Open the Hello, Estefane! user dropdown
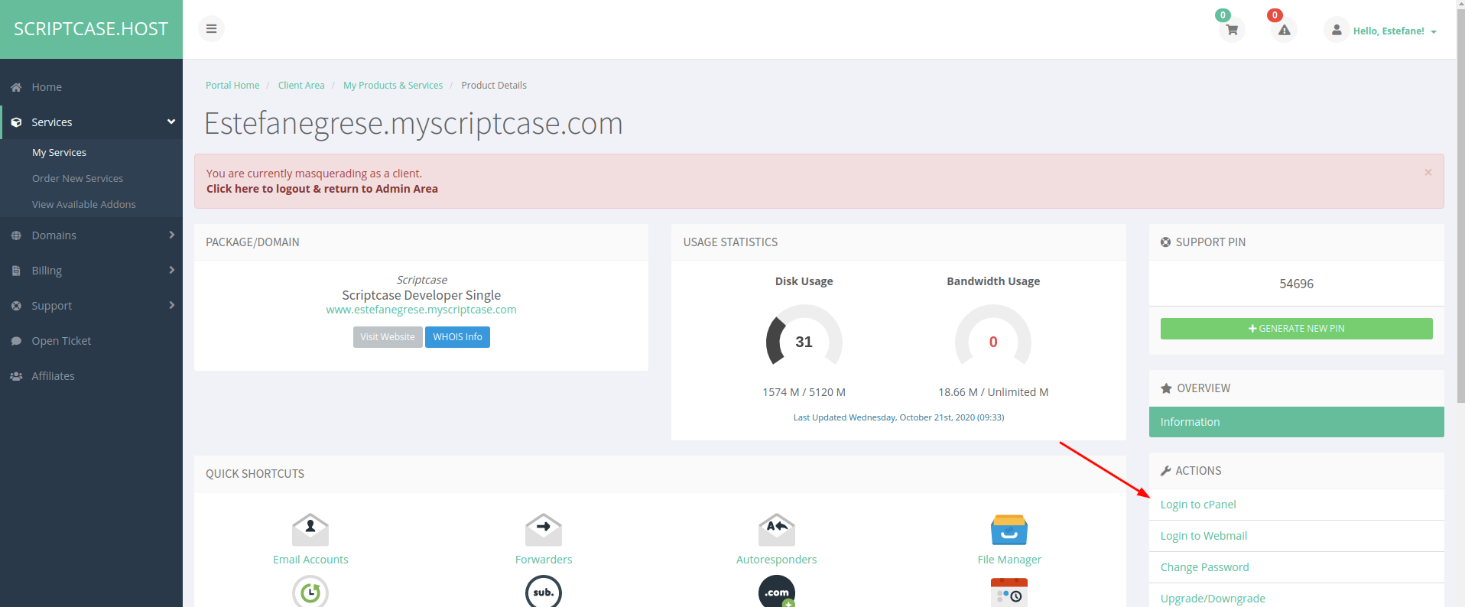The width and height of the screenshot is (1465, 607). pyautogui.click(x=1395, y=31)
